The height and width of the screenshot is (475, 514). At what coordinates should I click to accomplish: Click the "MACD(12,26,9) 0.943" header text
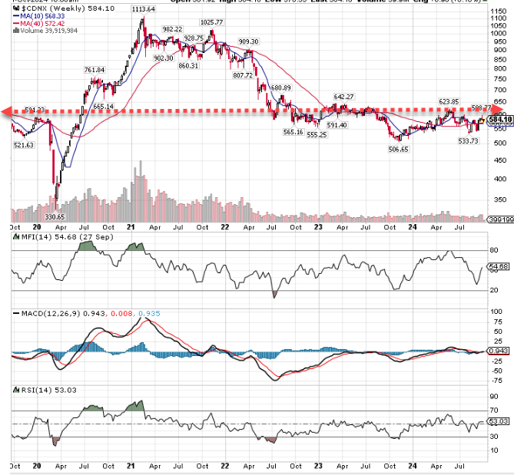[63, 313]
